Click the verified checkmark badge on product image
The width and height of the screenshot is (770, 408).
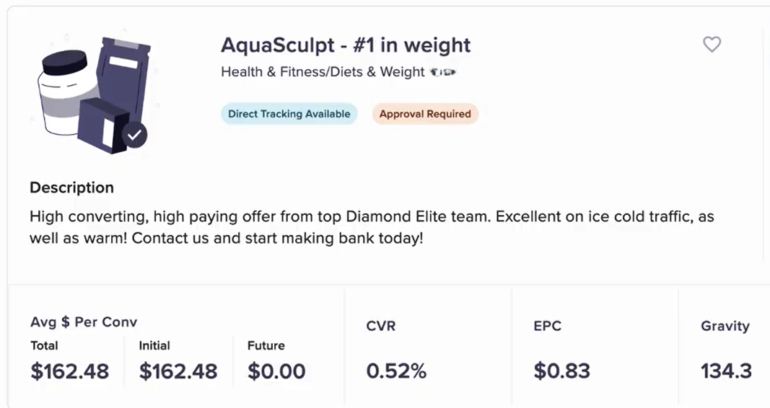[134, 135]
